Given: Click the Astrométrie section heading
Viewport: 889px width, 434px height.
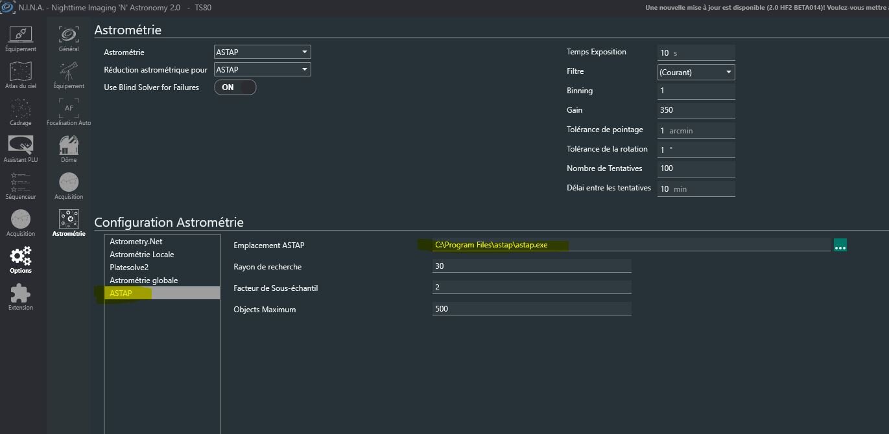Looking at the screenshot, I should pyautogui.click(x=128, y=30).
